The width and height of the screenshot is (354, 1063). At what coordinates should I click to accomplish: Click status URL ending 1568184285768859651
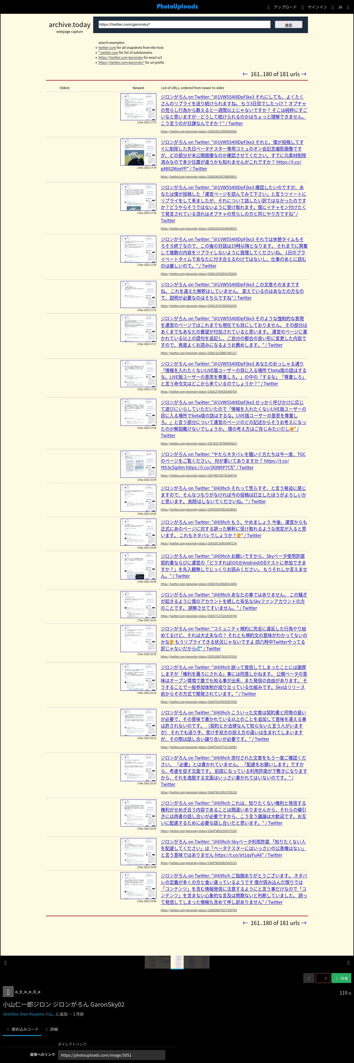click(x=199, y=177)
